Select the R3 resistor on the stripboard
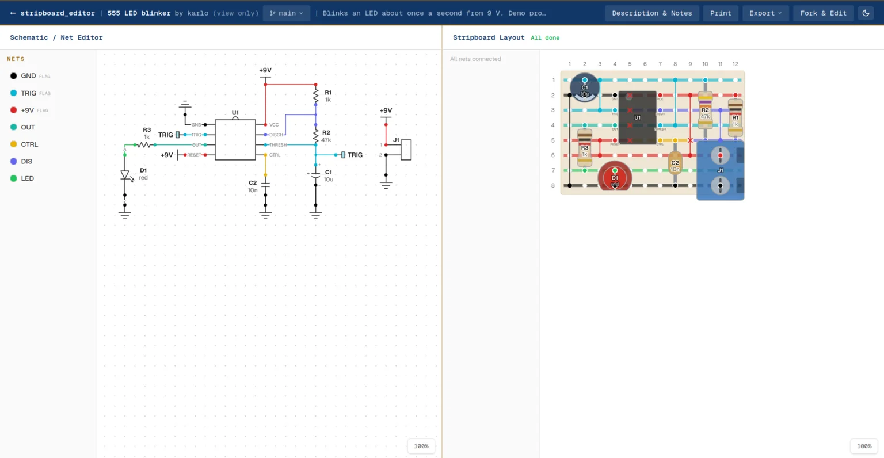The width and height of the screenshot is (884, 458). (584, 148)
